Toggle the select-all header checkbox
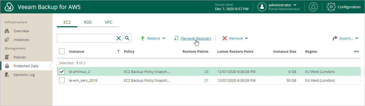The image size is (365, 106). click(x=62, y=51)
